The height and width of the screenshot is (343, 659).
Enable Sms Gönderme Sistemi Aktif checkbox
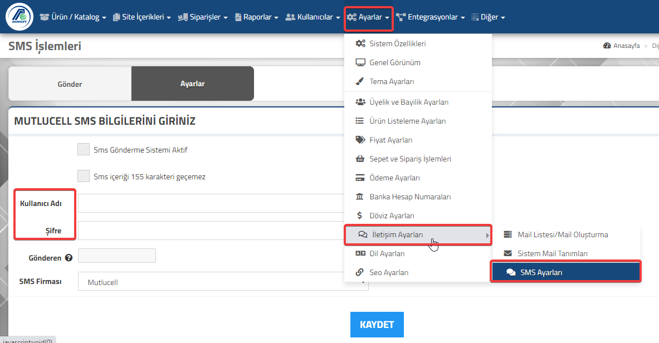83,149
